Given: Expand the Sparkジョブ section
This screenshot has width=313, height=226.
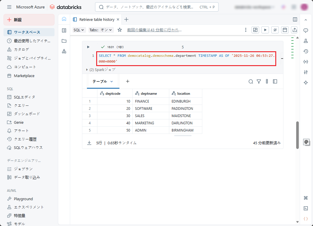Looking at the screenshot, I should (87, 70).
